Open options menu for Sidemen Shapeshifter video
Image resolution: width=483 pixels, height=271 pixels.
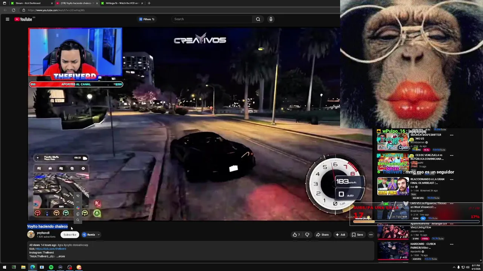451,135
